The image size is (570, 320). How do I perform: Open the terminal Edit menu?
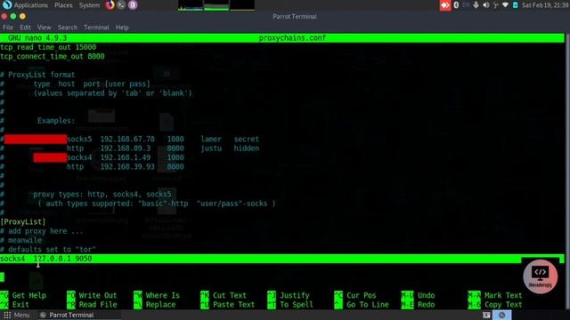(x=25, y=28)
